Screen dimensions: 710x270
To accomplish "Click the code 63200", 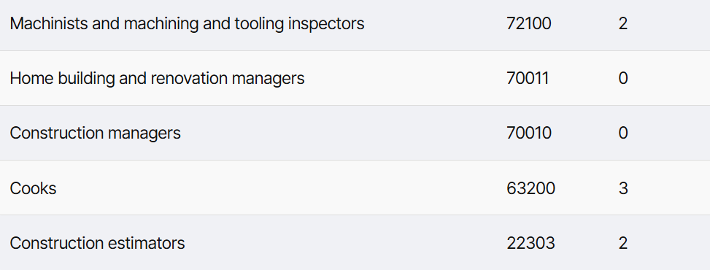I will (530, 188).
